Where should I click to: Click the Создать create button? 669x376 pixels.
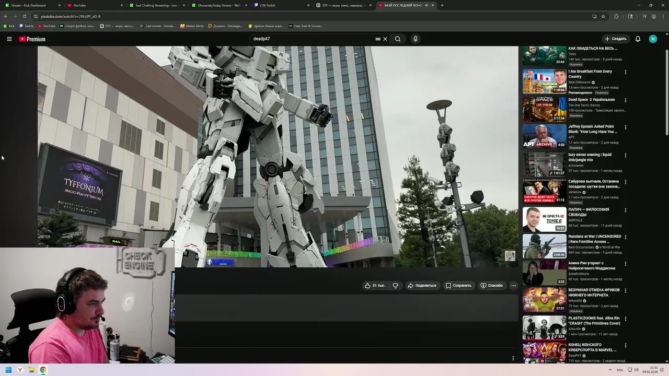[615, 39]
